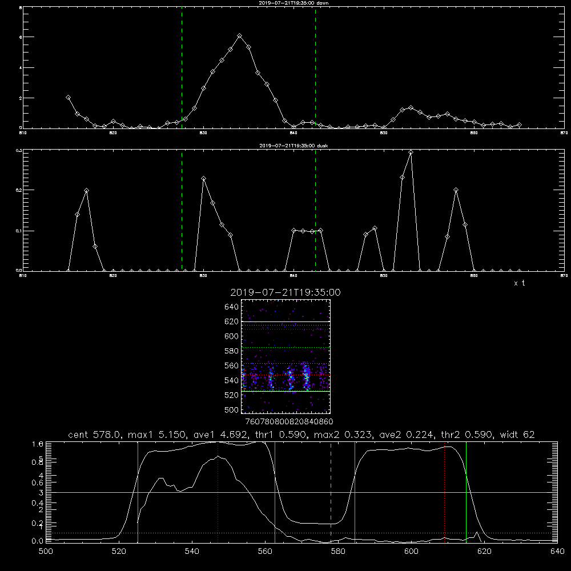Select the tallest diamond peak in the dusk plot

click(411, 152)
